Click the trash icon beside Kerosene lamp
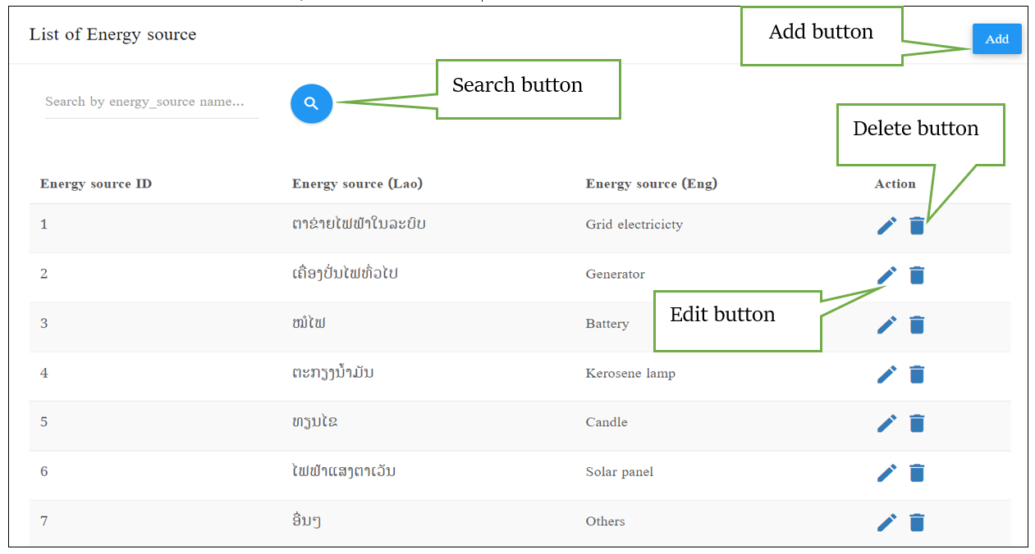 pyautogui.click(x=917, y=374)
